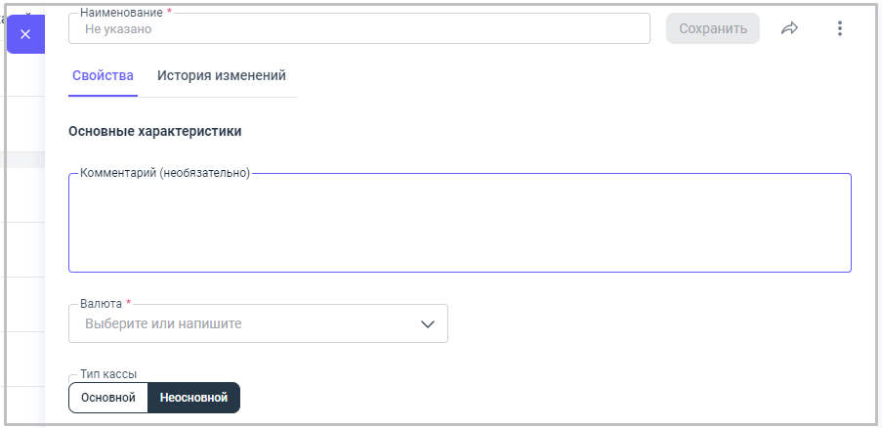
Task: Expand the Валюта dropdown arrow
Action: point(427,324)
